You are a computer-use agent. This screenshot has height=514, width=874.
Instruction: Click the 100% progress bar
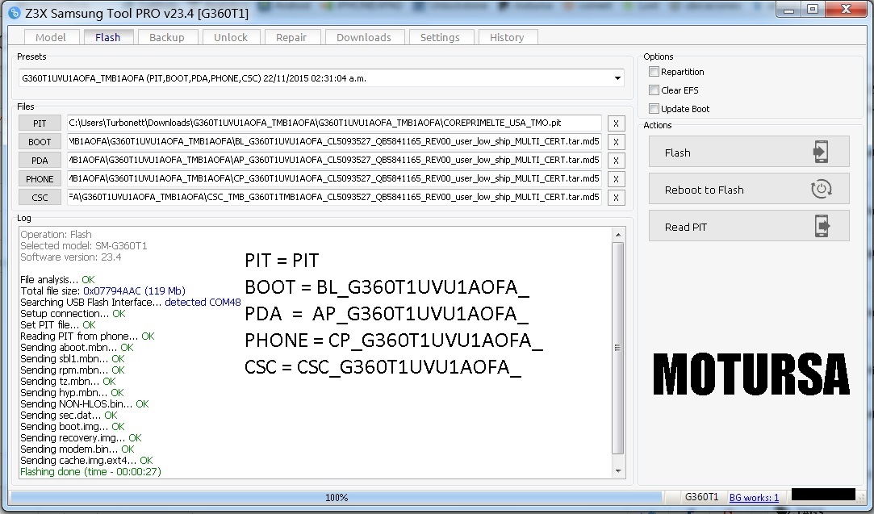(336, 497)
